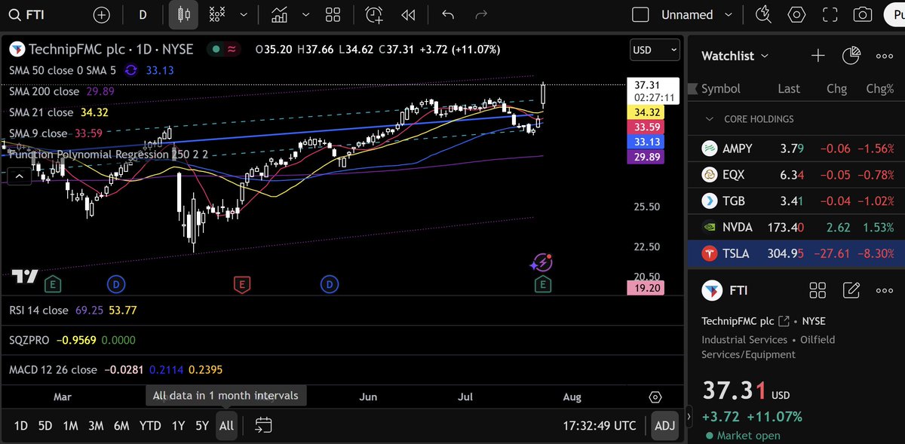The image size is (905, 444).
Task: Toggle the ADJ adjustment button
Action: pos(664,425)
